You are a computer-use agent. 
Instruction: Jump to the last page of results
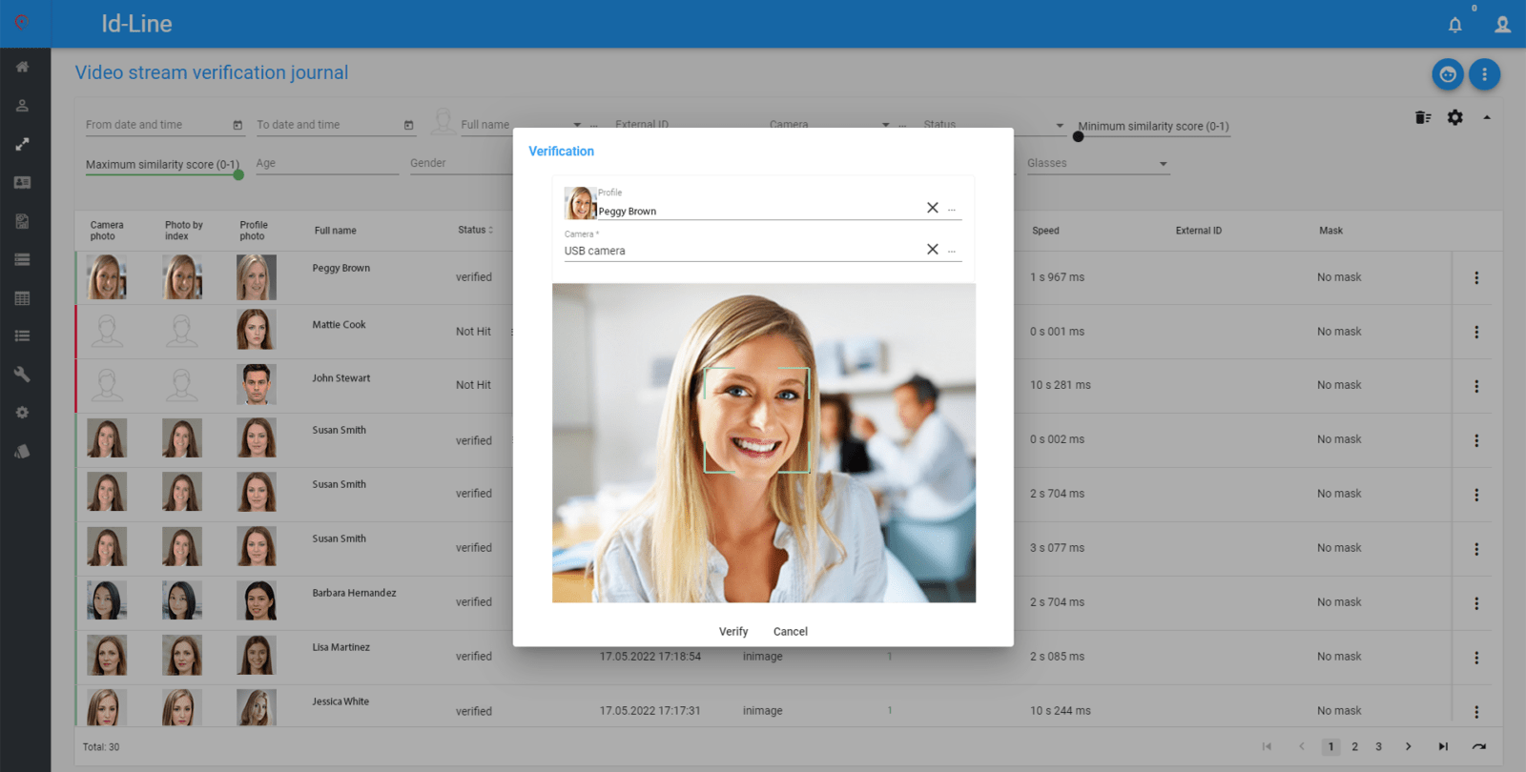(x=1443, y=747)
